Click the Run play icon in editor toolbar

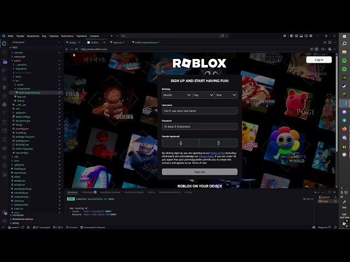(x=325, y=43)
